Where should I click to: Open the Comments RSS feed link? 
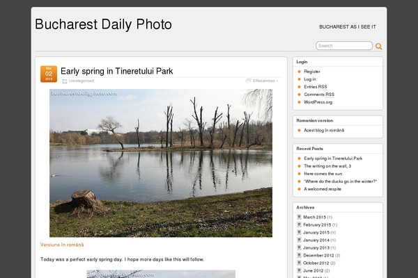click(319, 95)
